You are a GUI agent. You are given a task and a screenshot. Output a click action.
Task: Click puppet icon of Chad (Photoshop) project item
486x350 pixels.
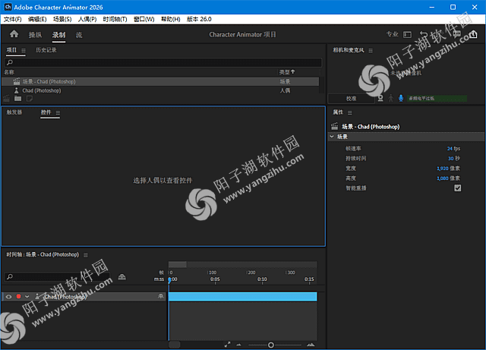(x=17, y=90)
